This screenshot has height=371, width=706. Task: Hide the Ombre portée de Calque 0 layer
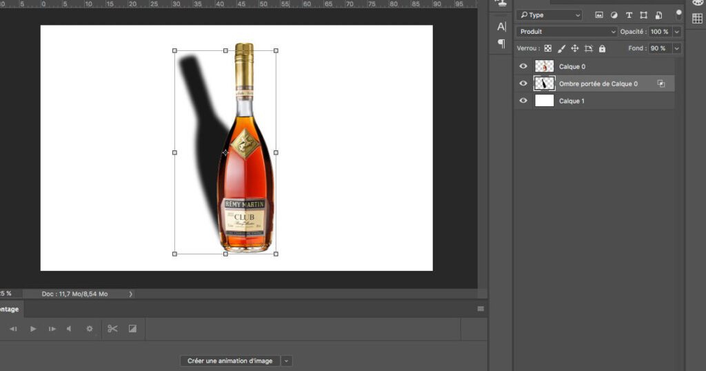point(523,83)
